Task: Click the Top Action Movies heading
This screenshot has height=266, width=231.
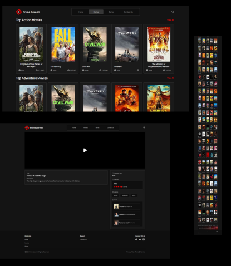Action: click(x=29, y=20)
